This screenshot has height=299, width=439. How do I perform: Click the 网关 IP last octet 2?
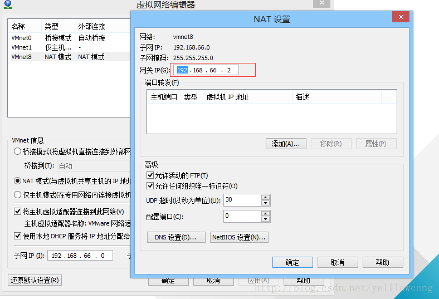[229, 70]
